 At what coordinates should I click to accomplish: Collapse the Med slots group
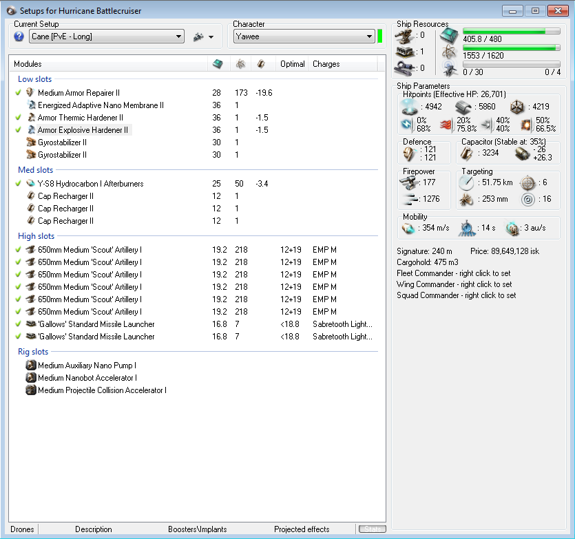(x=36, y=170)
